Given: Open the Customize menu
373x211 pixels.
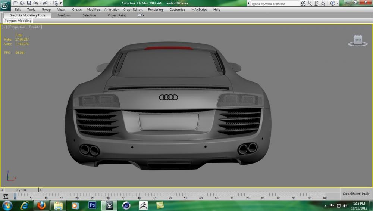Looking at the screenshot, I should [x=177, y=10].
